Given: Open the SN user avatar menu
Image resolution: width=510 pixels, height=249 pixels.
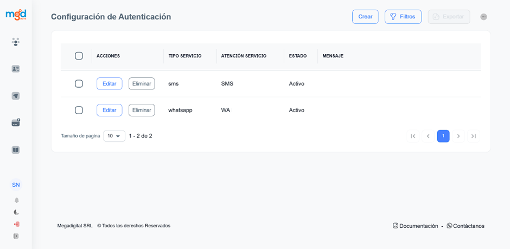Looking at the screenshot, I should click(x=16, y=185).
